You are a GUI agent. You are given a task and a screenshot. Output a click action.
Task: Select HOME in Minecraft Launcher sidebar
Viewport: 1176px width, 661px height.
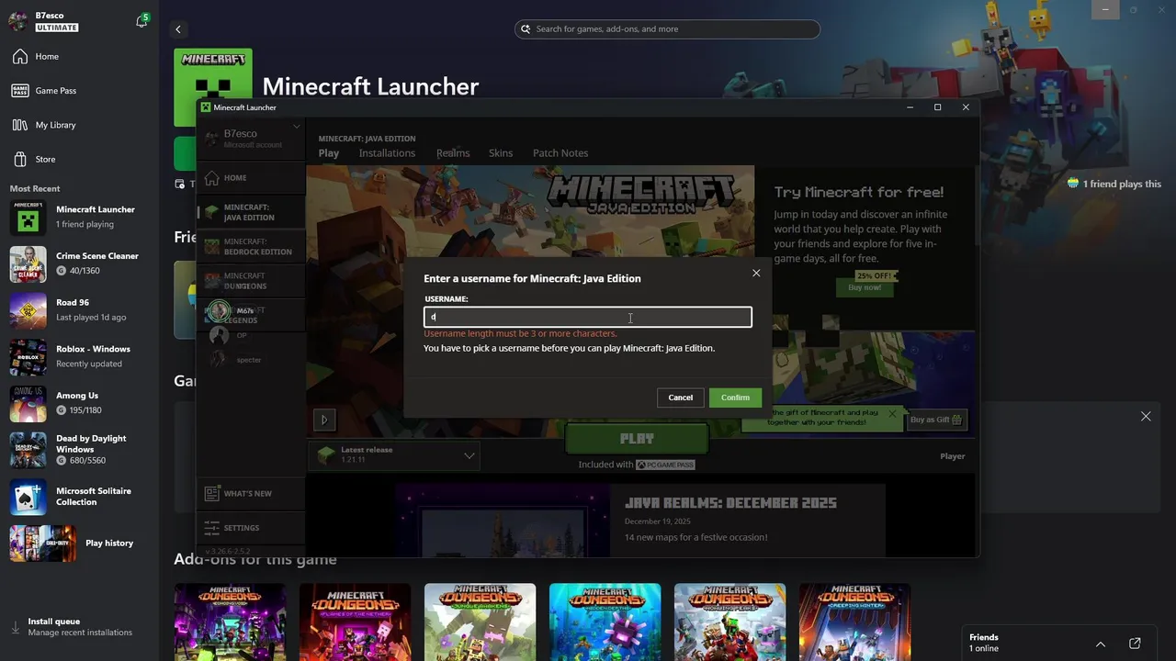point(251,178)
